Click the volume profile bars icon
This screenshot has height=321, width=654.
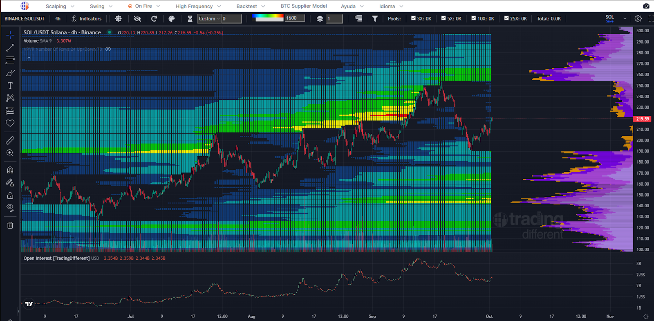[358, 18]
